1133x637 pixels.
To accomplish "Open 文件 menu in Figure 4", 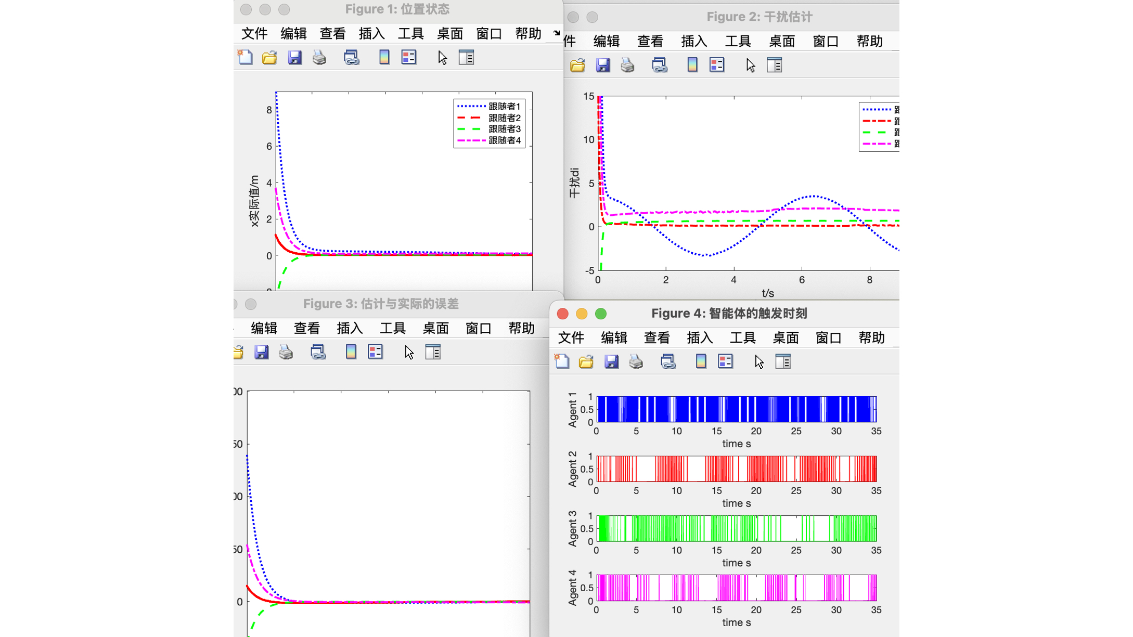I will (x=571, y=338).
